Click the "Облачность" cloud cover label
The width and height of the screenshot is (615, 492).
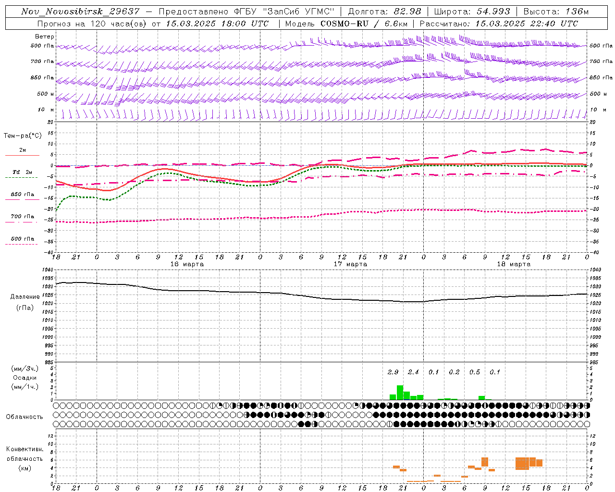(25, 417)
